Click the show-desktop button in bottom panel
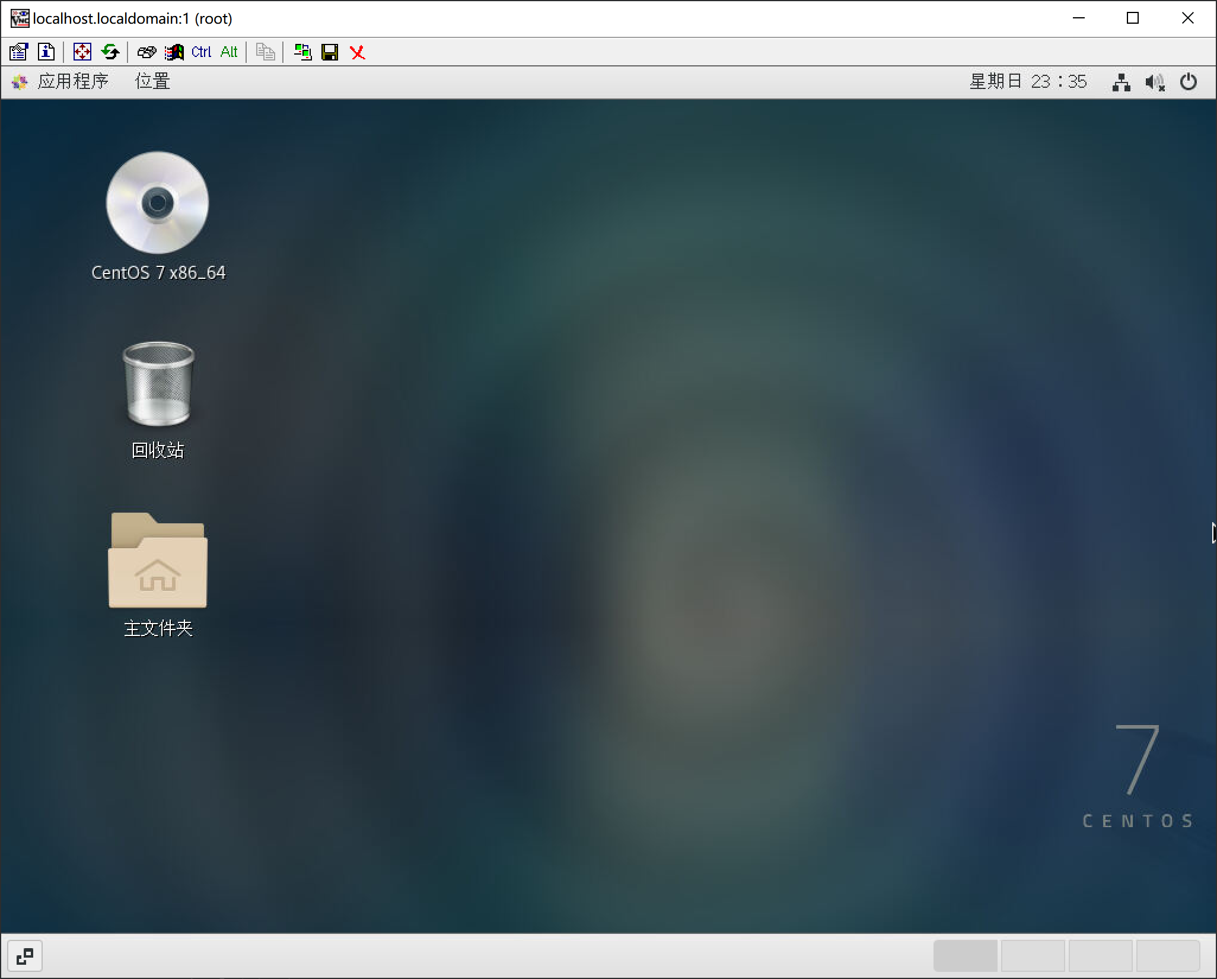 (25, 956)
